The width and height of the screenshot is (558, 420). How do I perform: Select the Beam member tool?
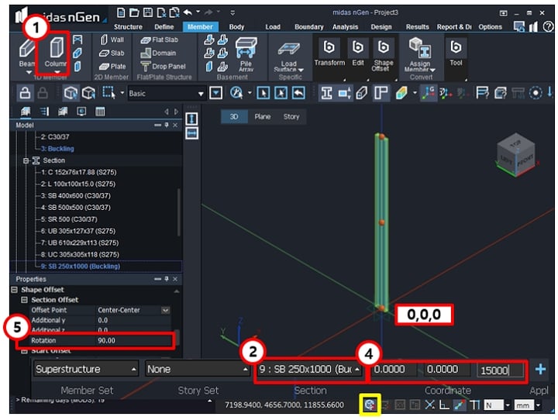coord(27,53)
